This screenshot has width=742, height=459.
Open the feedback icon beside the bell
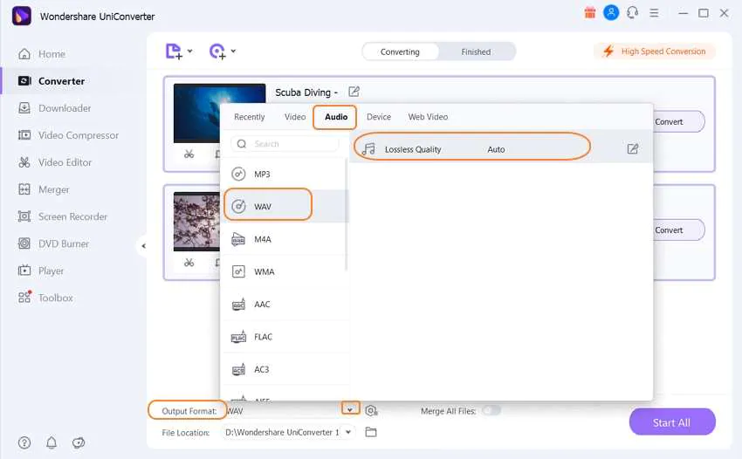(x=78, y=442)
